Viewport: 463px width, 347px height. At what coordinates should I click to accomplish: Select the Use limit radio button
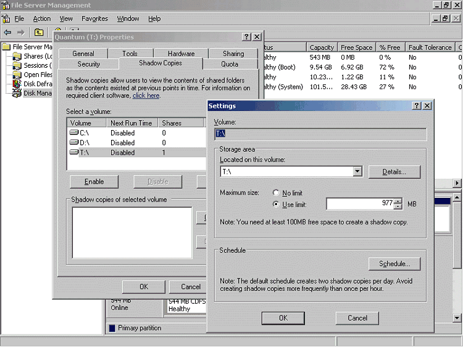pos(276,204)
